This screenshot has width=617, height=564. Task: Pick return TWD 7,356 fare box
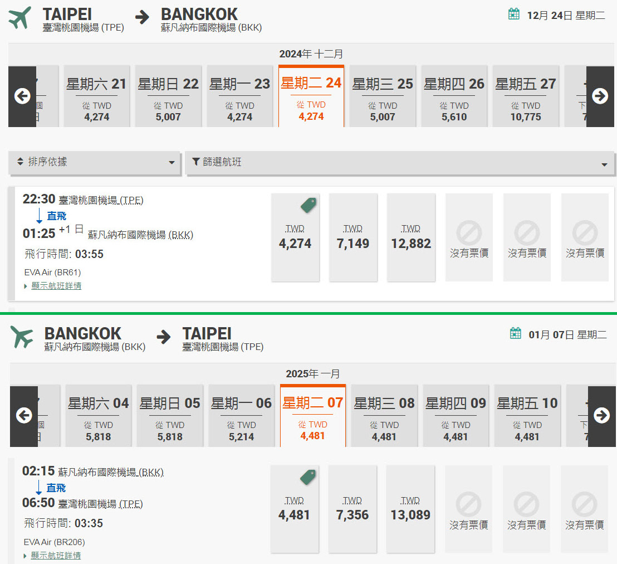coord(352,509)
